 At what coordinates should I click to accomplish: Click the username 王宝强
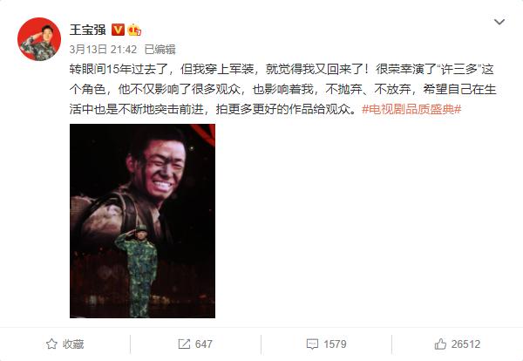pos(88,30)
